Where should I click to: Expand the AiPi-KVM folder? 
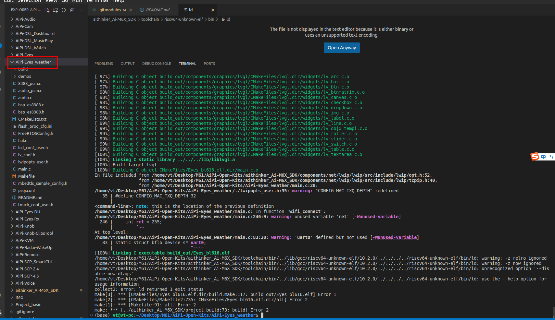[46, 240]
